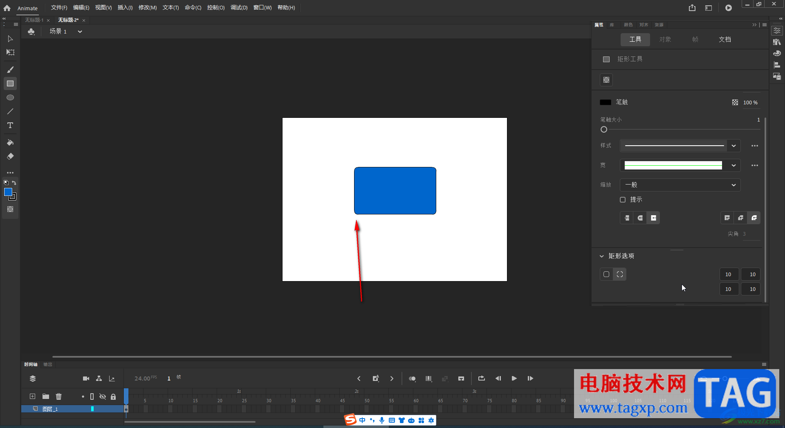Image resolution: width=785 pixels, height=428 pixels.
Task: Select the Oval tool
Action: (10, 97)
